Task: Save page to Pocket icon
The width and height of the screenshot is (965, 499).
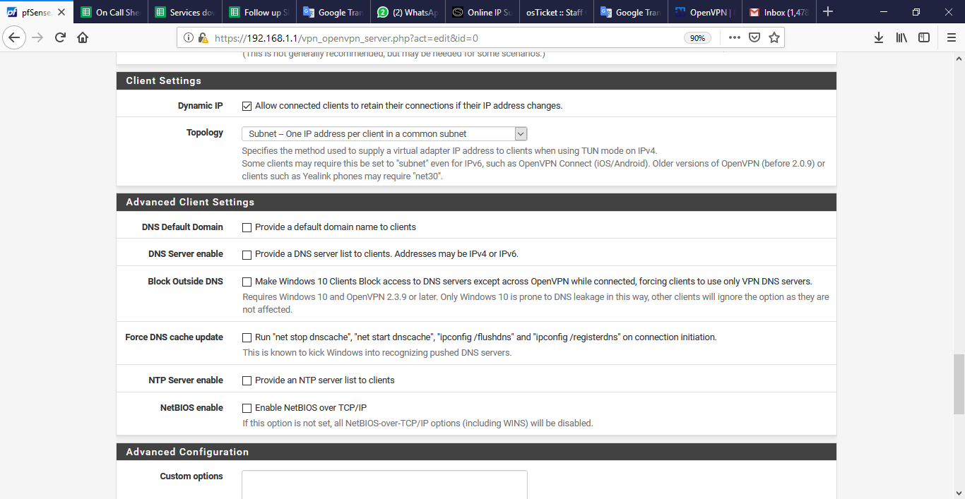Action: click(x=754, y=37)
